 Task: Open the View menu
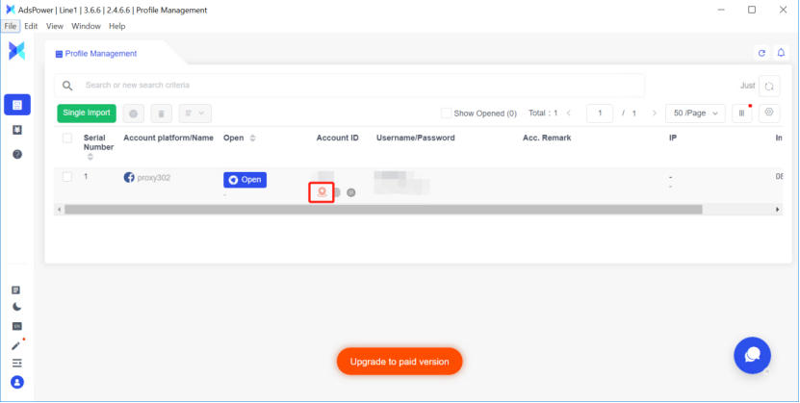55,26
